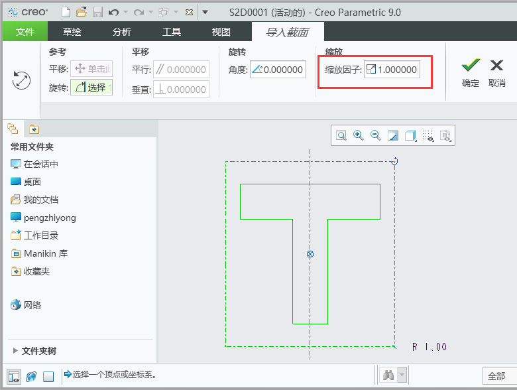The image size is (517, 390).
Task: Click the 平移 reference collector field
Action: coord(91,69)
